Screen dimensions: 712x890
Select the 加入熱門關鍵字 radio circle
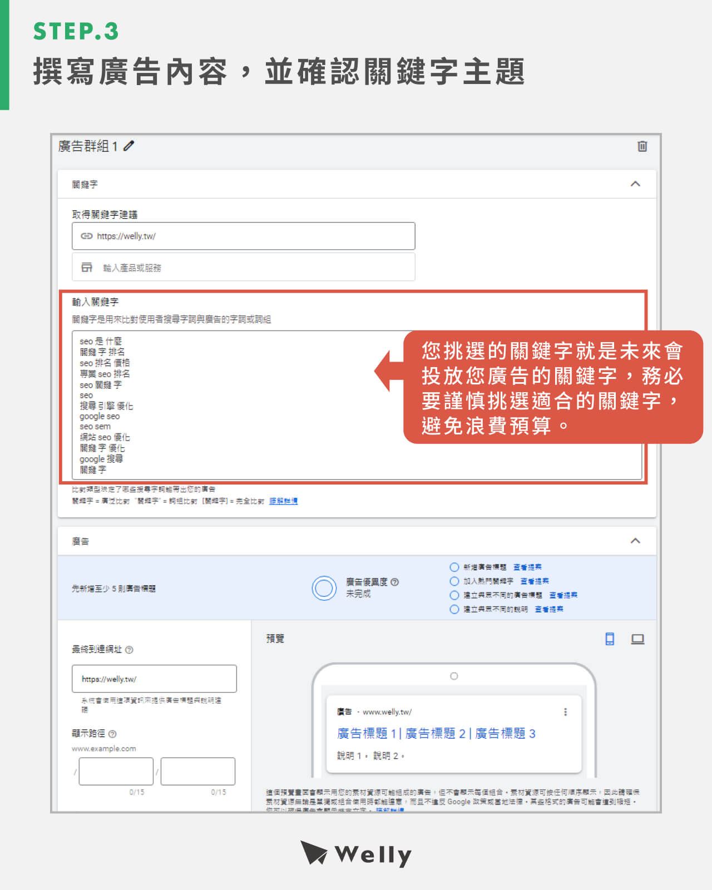(x=454, y=581)
